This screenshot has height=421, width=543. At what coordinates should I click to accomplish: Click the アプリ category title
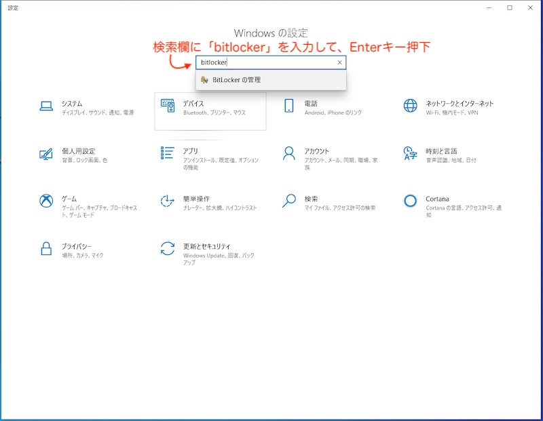tap(191, 151)
